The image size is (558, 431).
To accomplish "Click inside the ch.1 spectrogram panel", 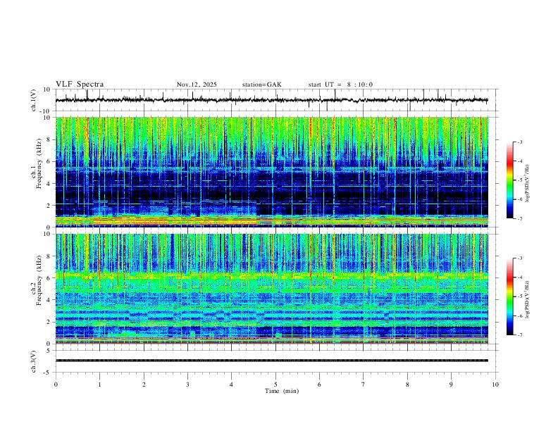I will (272, 172).
